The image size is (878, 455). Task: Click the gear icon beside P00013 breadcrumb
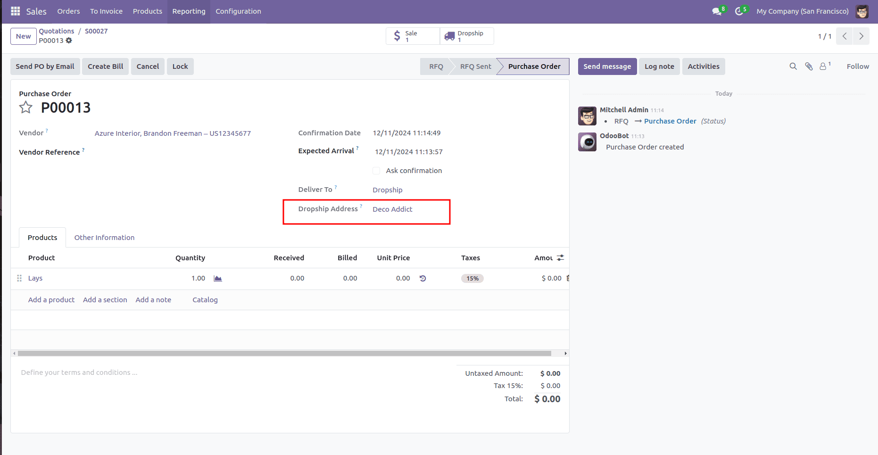69,41
